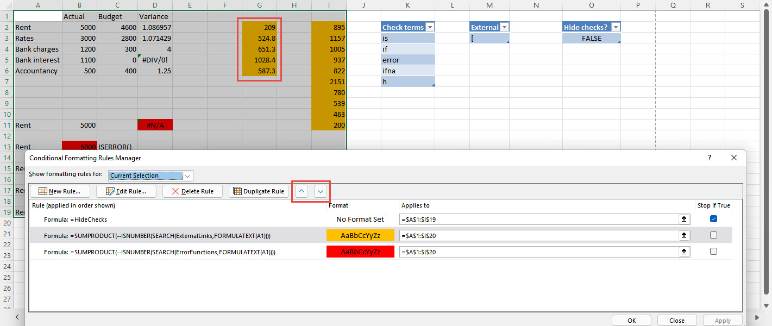Collapse dialog for ExternalLinks rule range
Image resolution: width=772 pixels, height=326 pixels.
684,236
